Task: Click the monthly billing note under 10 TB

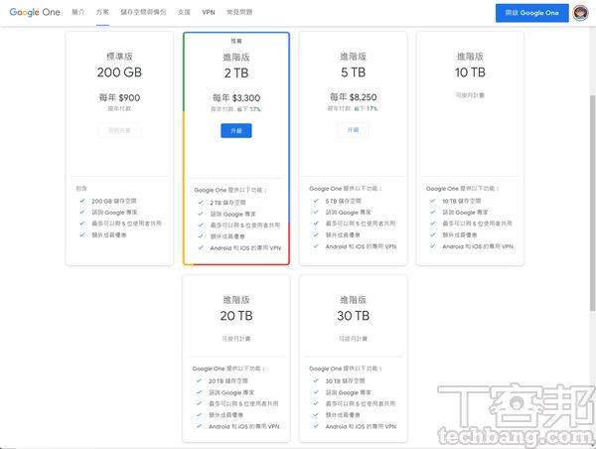Action: [470, 95]
